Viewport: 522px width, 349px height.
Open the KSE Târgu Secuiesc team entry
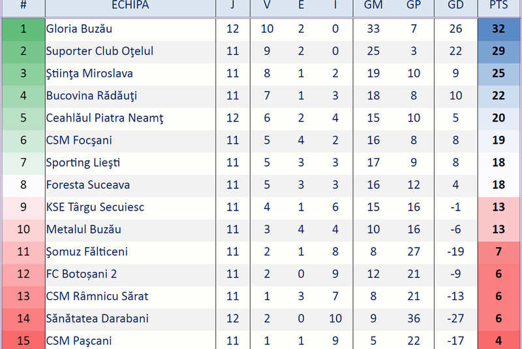pos(95,207)
